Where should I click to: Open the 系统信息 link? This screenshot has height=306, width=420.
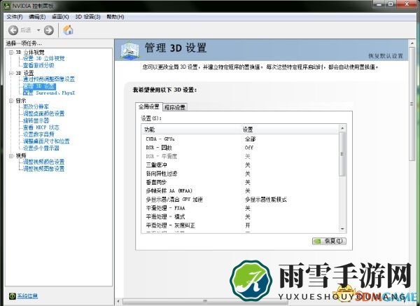coord(27,295)
